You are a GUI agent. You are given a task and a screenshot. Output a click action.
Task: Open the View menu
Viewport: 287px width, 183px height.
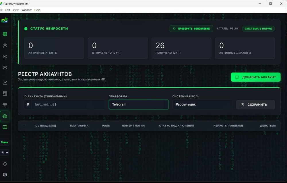tap(15, 10)
